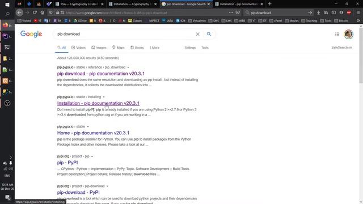Switch to Installation pip documentation tab
The height and width of the screenshot is (204, 363).
coord(239,4)
